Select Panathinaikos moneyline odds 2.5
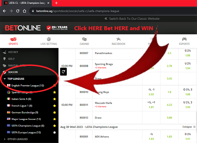The width and height of the screenshot is (197, 143). point(169,53)
